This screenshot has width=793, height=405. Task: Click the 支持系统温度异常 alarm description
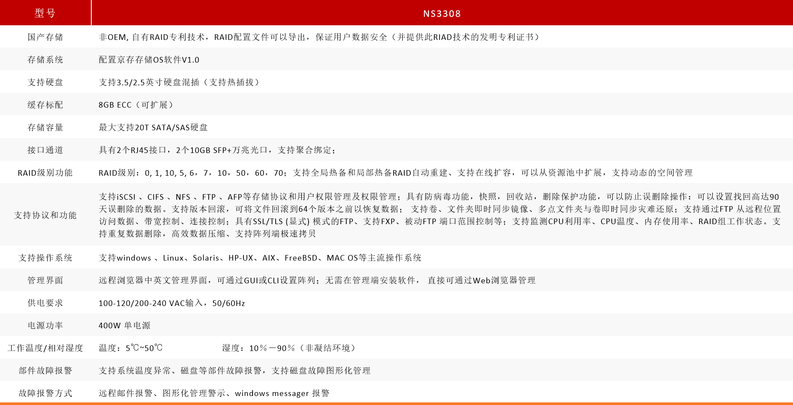[x=235, y=371]
